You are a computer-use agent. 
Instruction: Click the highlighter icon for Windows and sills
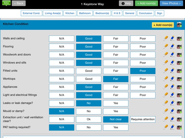pyautogui.click(x=165, y=63)
